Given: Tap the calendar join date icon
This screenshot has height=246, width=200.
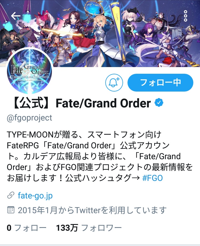Looking at the screenshot, I should [x=11, y=210].
